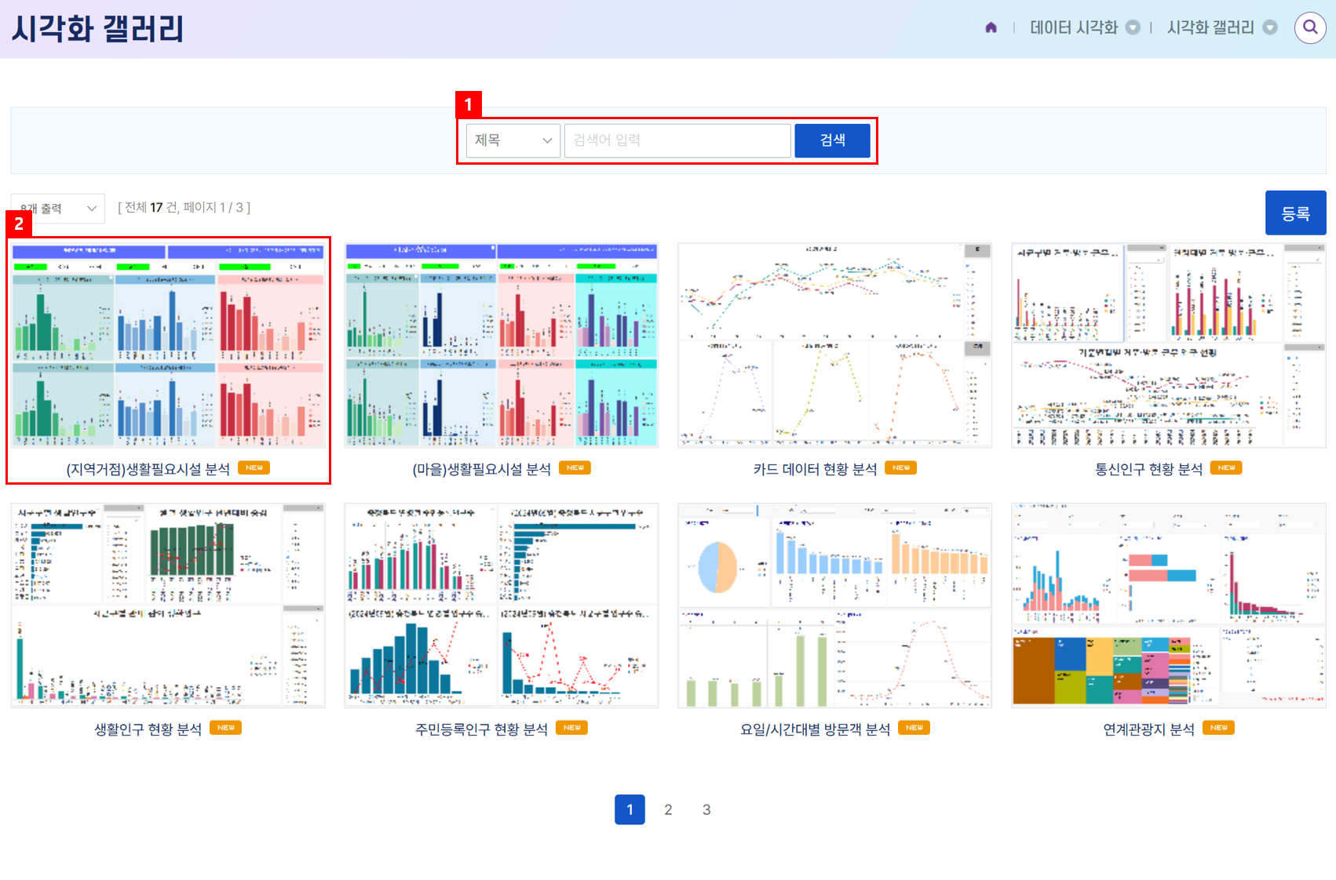Open the magnifier search icon at top right
This screenshot has height=880, width=1336.
[1309, 27]
